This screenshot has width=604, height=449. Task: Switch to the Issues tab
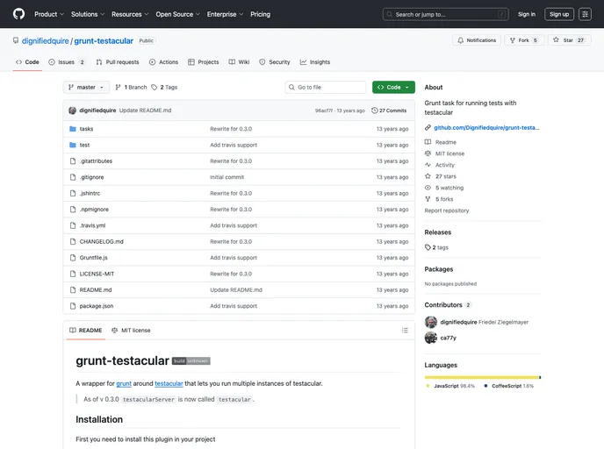click(x=66, y=62)
